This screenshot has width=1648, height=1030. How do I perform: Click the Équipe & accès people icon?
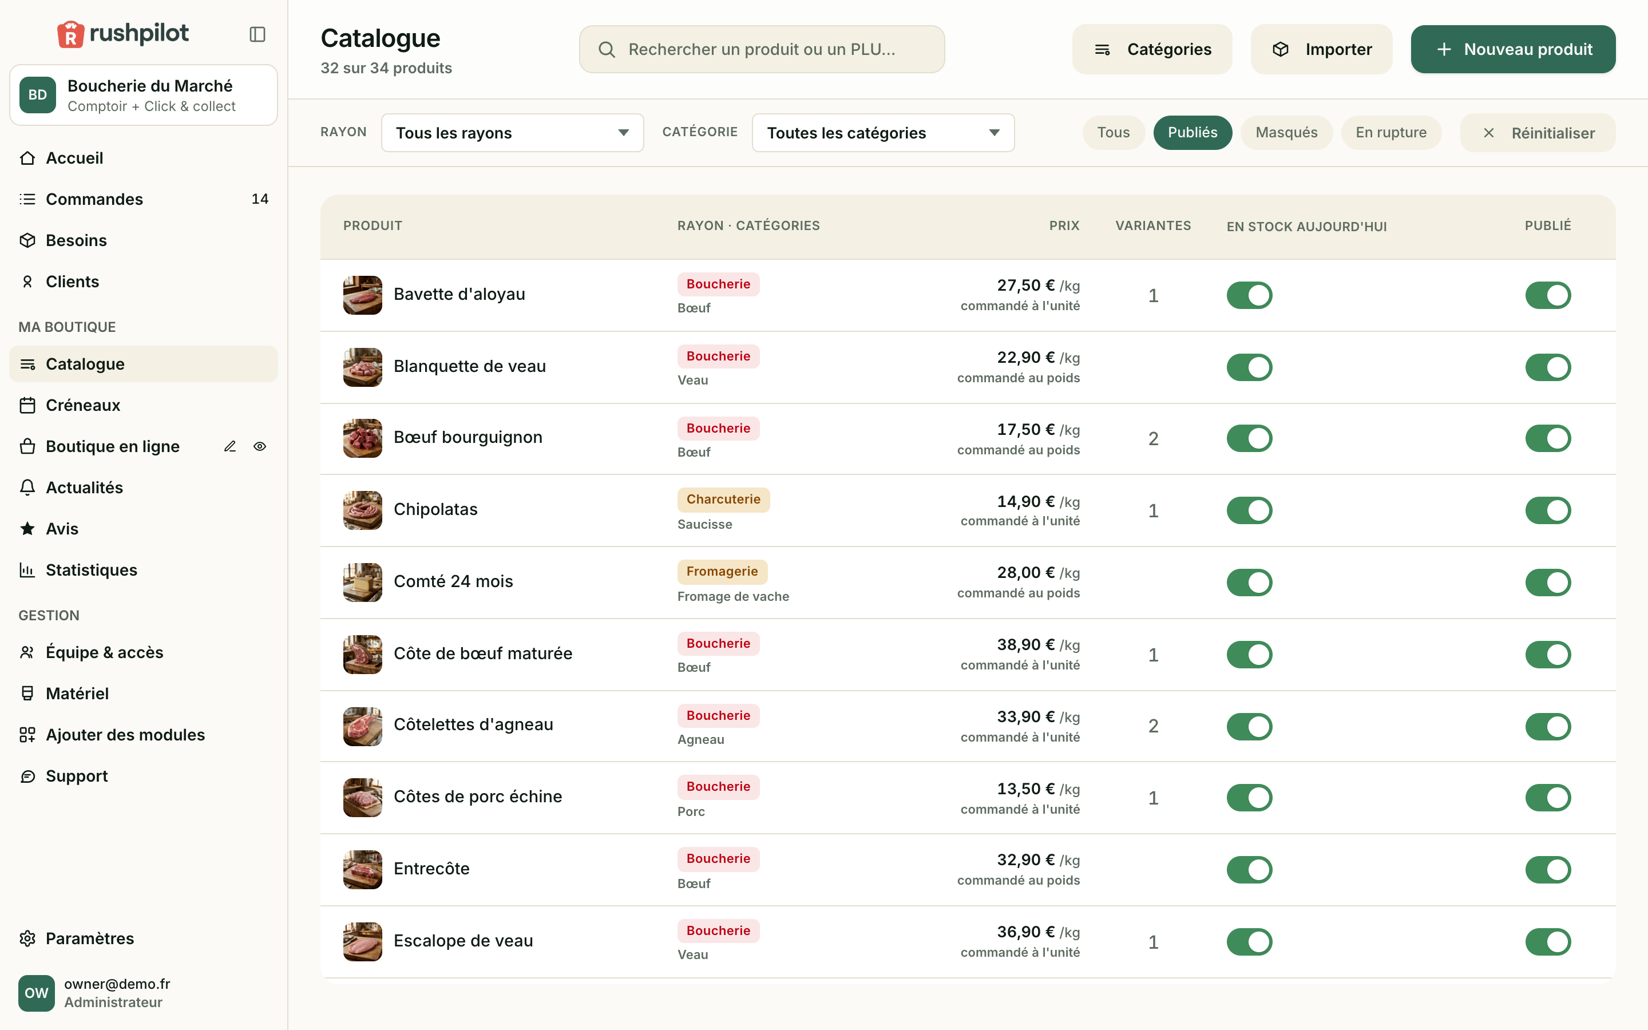(x=27, y=652)
